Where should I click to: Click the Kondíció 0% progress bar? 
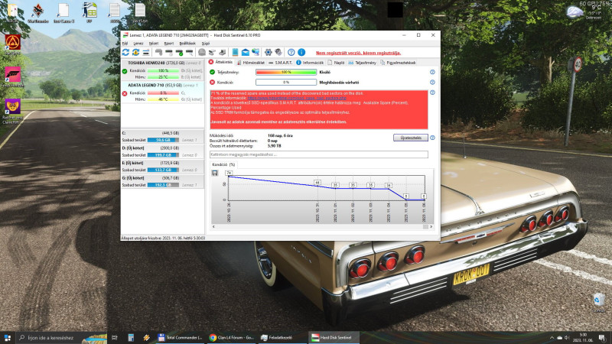(x=286, y=83)
